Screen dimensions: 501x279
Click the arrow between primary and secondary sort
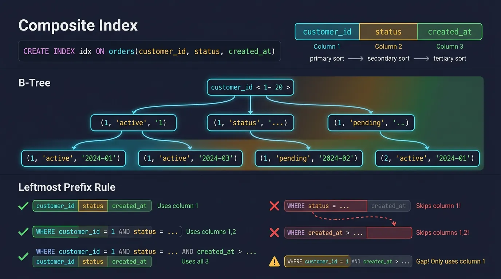pyautogui.click(x=355, y=58)
